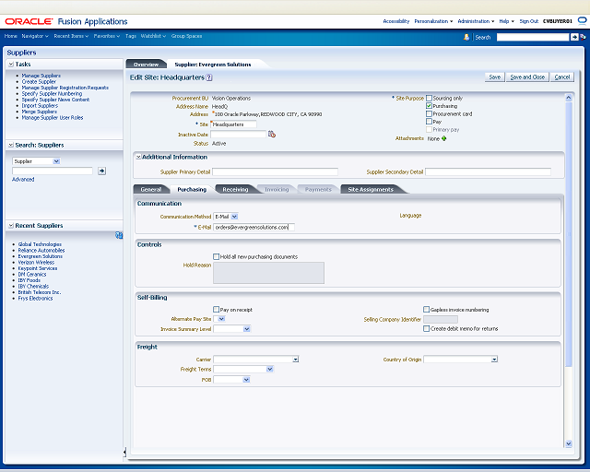Switch to the Receiving tab

click(235, 189)
